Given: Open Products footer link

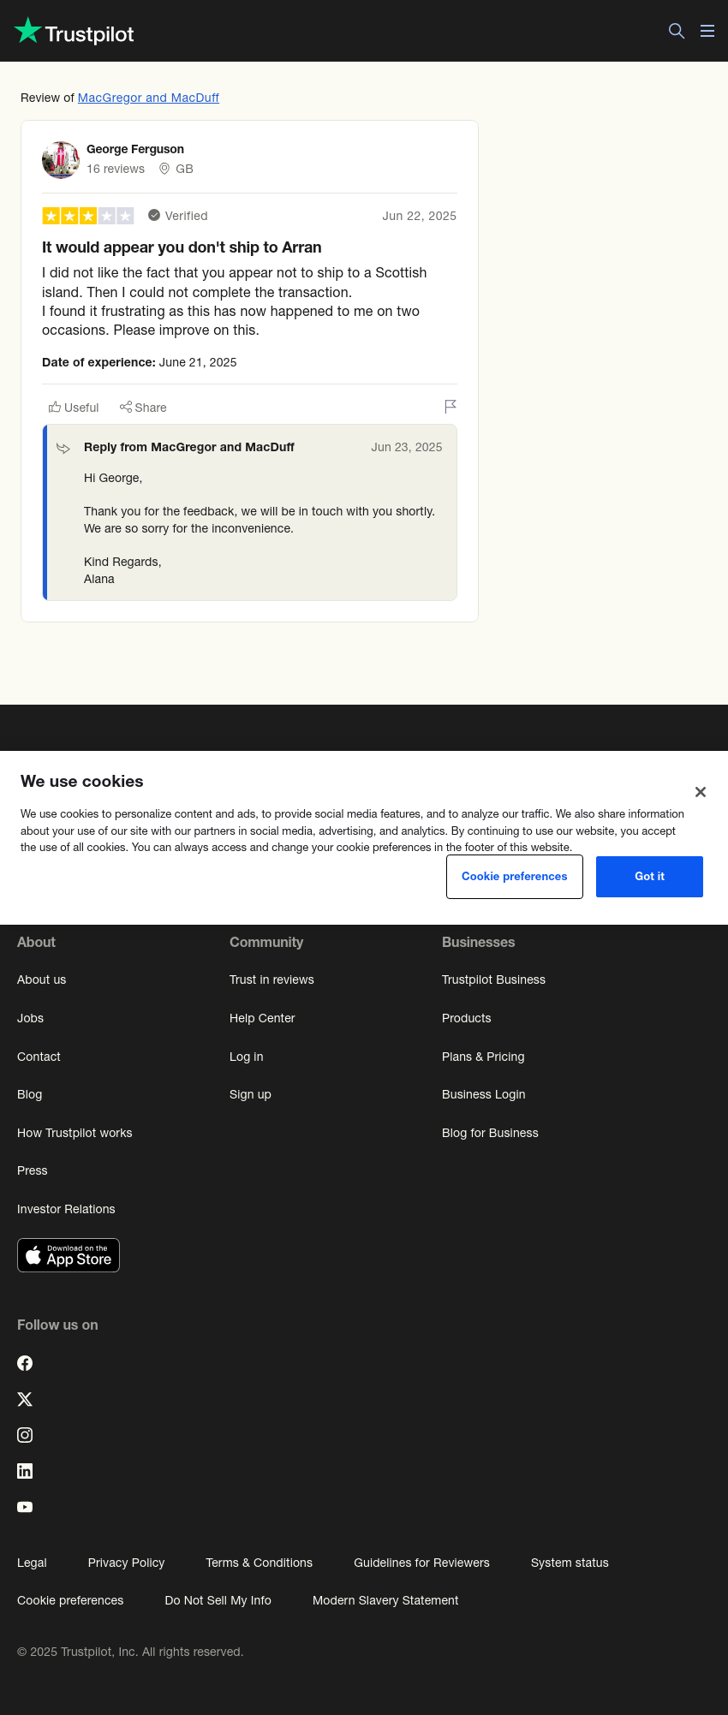Looking at the screenshot, I should (x=466, y=1018).
